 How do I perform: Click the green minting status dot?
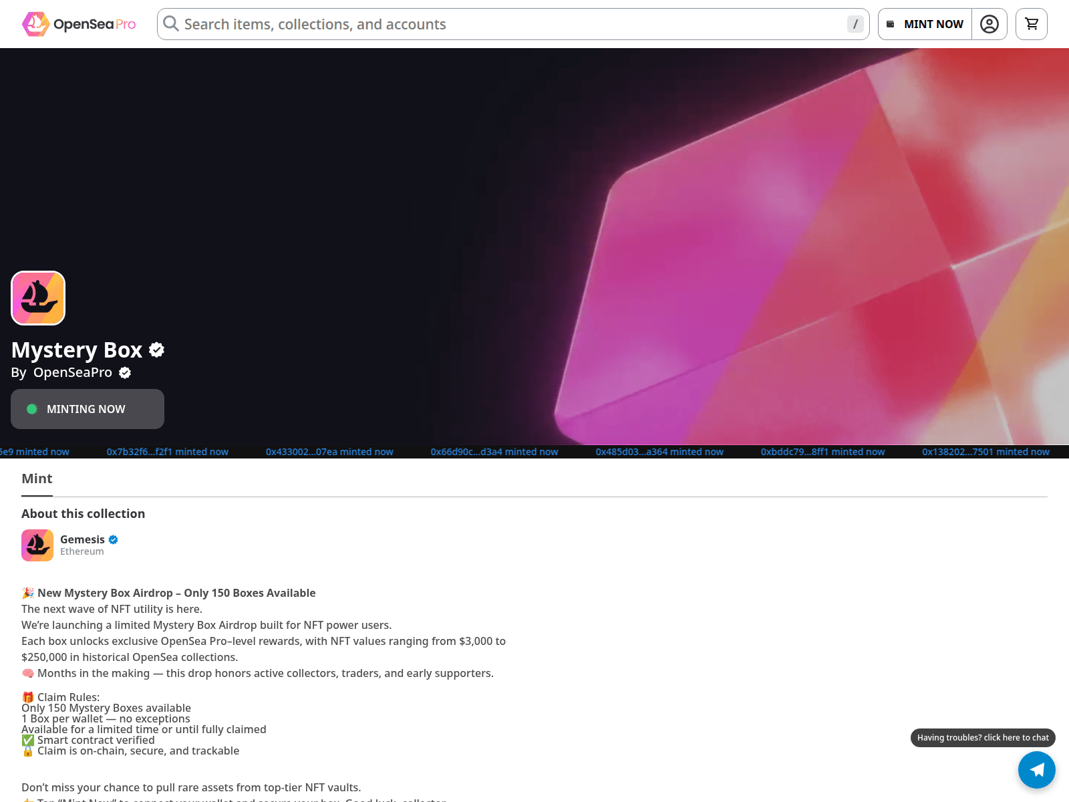click(31, 409)
